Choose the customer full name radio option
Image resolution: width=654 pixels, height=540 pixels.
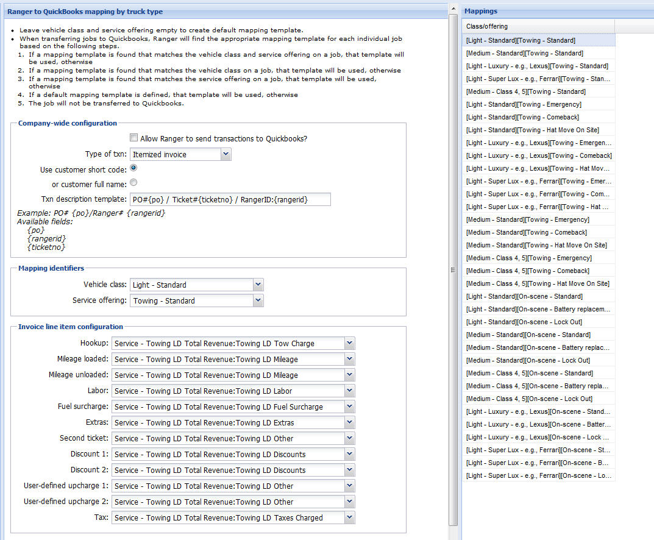coord(133,182)
